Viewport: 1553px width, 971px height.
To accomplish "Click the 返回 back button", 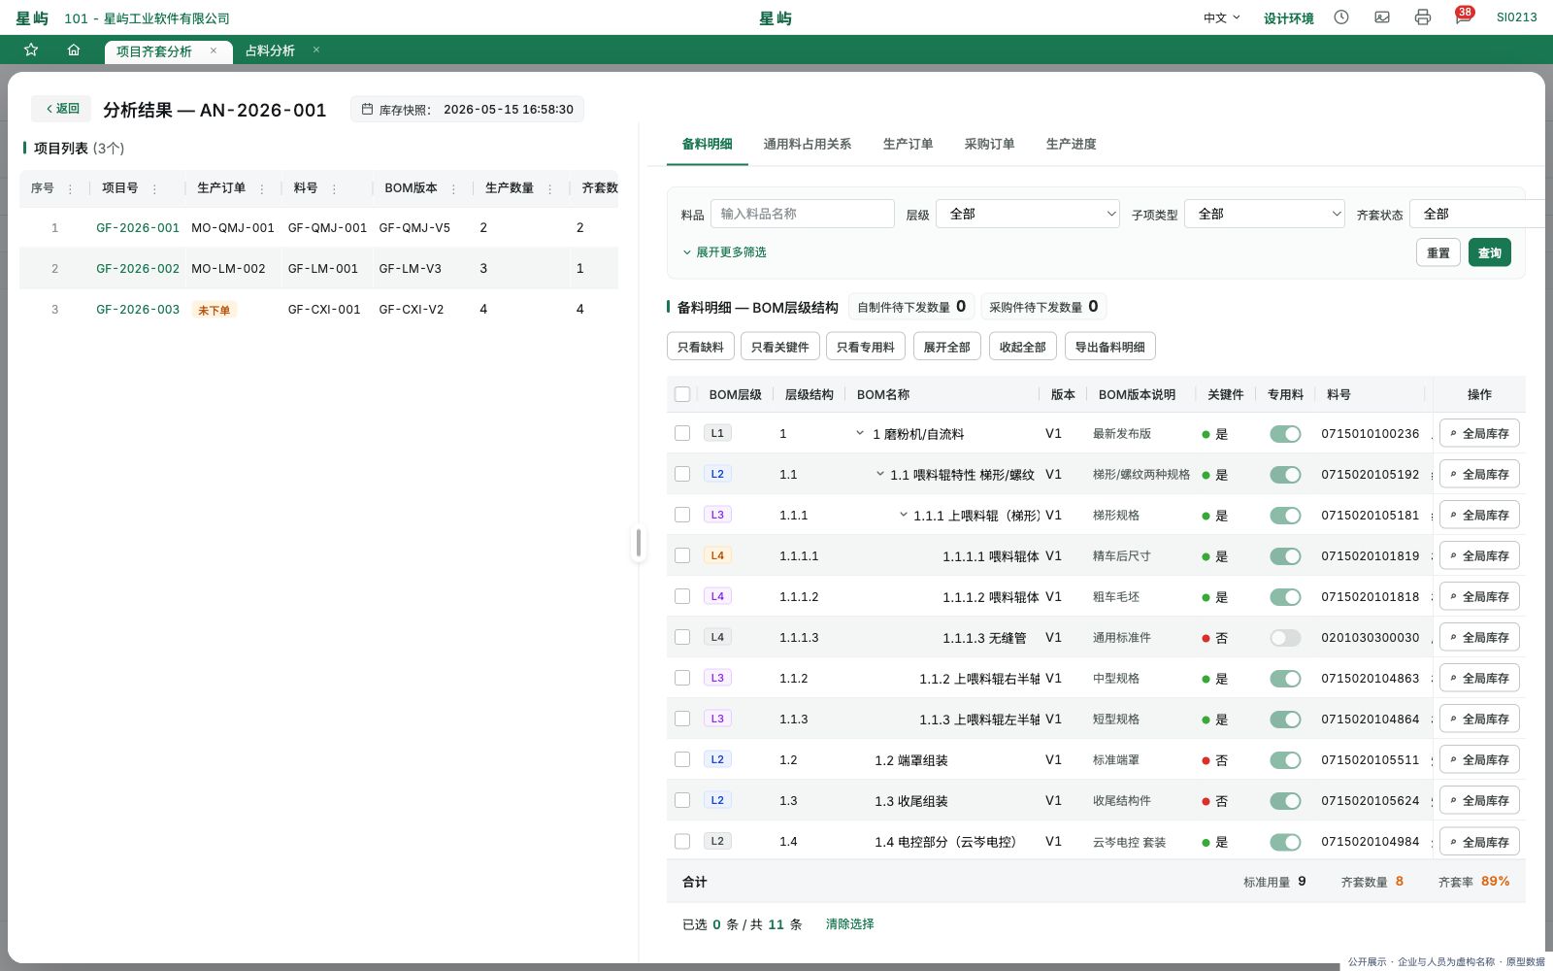I will point(61,109).
